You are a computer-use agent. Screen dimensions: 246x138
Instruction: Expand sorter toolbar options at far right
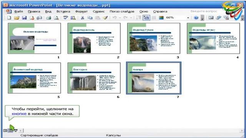243,18
